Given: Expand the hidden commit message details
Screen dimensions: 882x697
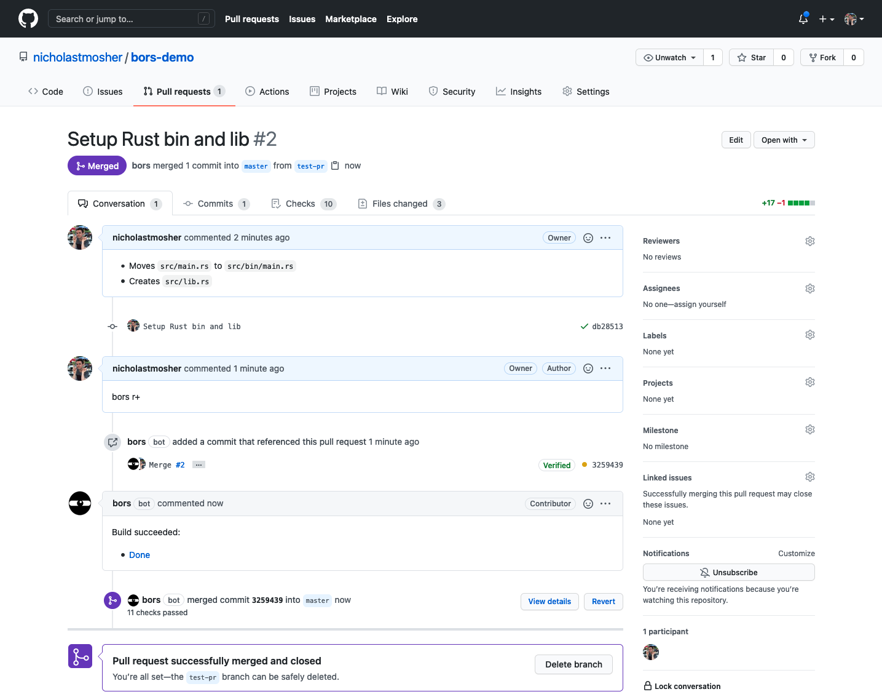Looking at the screenshot, I should tap(199, 464).
